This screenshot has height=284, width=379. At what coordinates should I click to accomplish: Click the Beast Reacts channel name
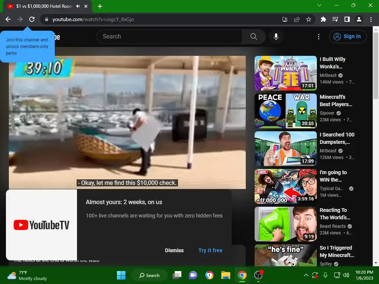click(333, 226)
